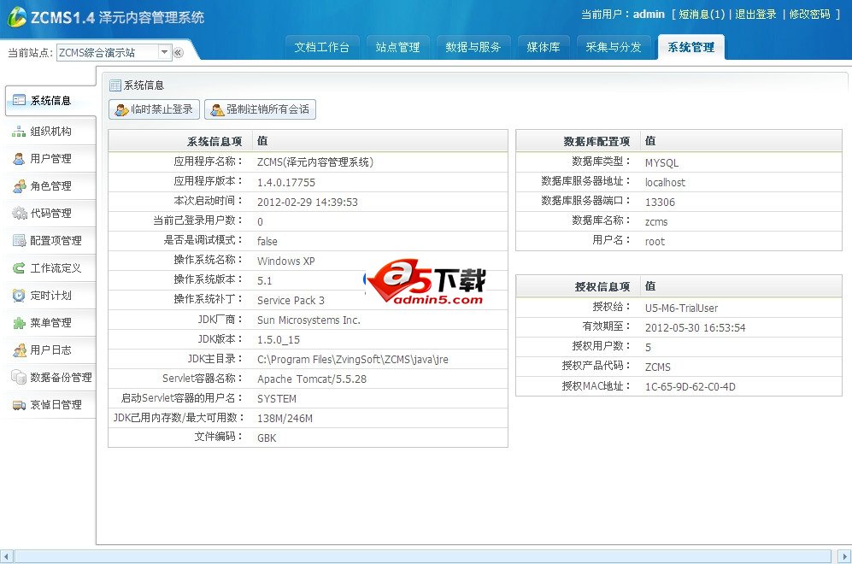Click current user name admin
The image size is (852, 564).
[x=649, y=15]
